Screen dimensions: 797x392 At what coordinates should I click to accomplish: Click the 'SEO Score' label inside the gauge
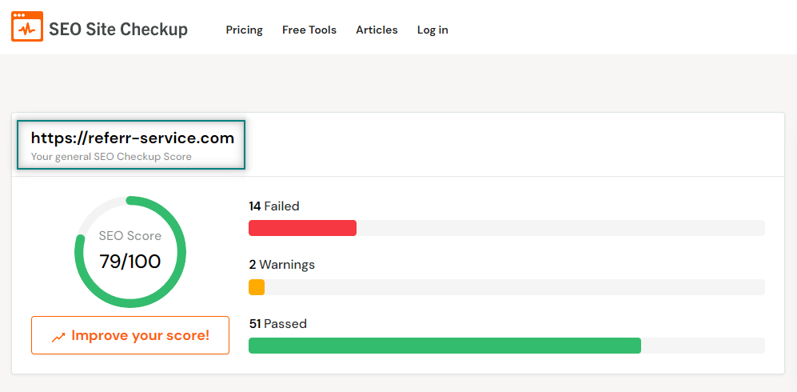click(x=130, y=236)
